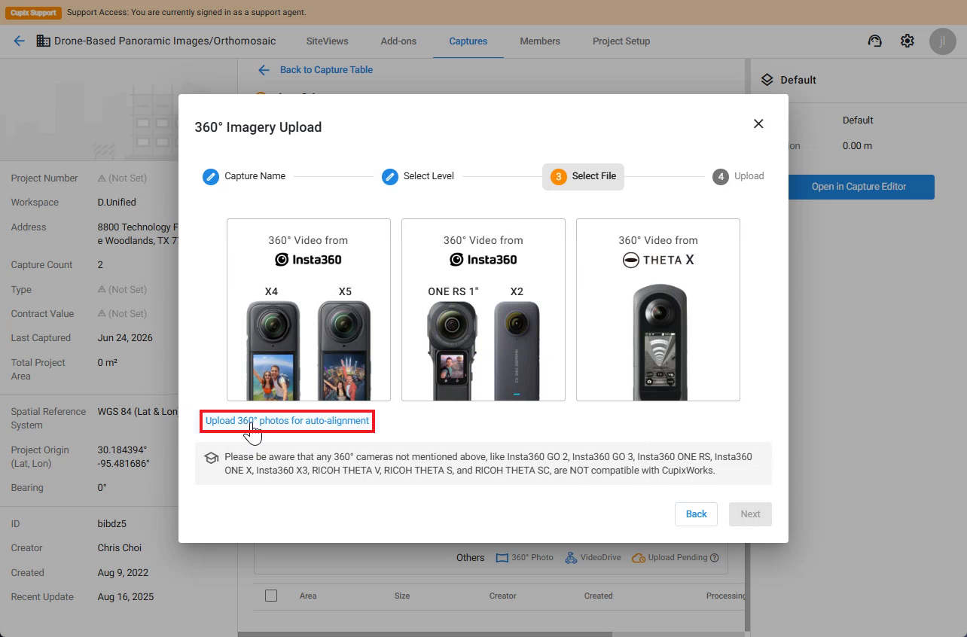Click the Jun 24, 2026 last captured value

click(125, 338)
